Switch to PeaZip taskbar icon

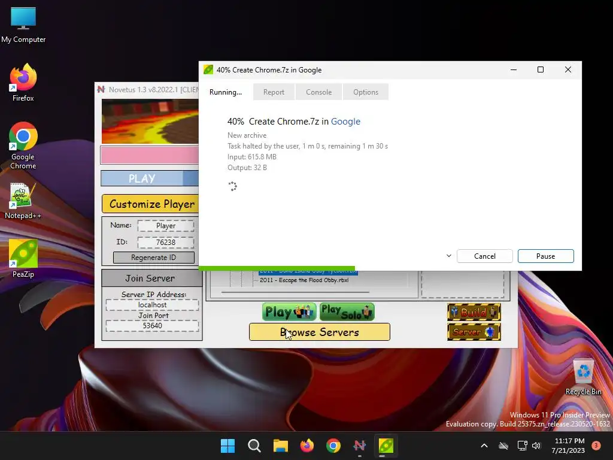pyautogui.click(x=386, y=446)
